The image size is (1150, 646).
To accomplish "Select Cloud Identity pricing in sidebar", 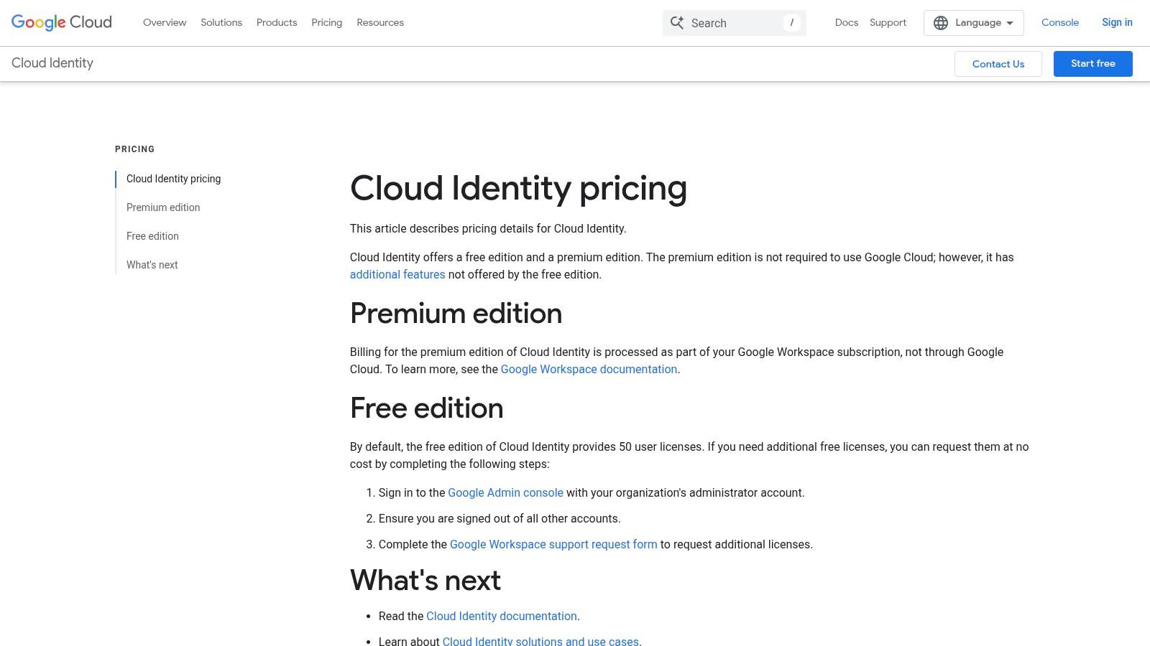I will (173, 179).
